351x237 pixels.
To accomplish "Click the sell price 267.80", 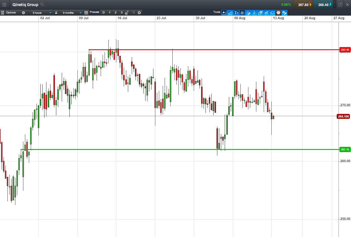I will click(303, 5).
